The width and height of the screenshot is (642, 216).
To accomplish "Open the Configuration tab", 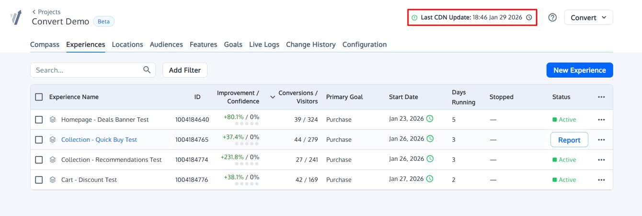I will 365,45.
